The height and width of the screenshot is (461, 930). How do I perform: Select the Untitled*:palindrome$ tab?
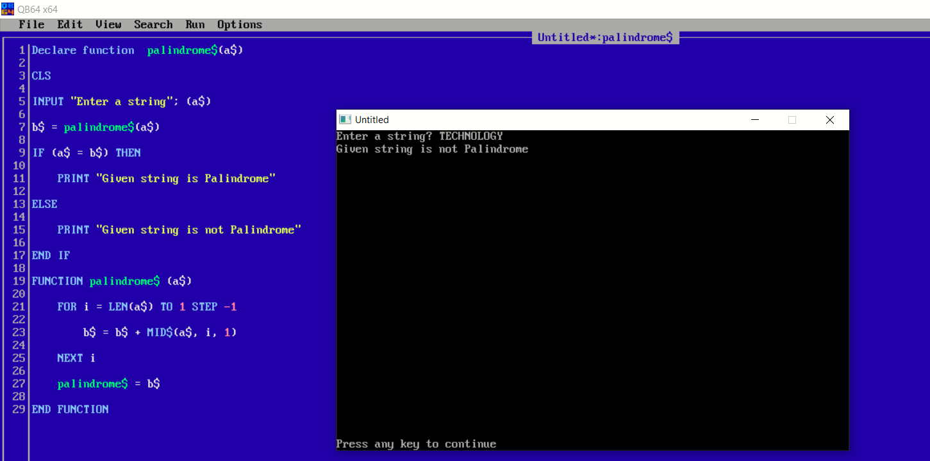[604, 37]
